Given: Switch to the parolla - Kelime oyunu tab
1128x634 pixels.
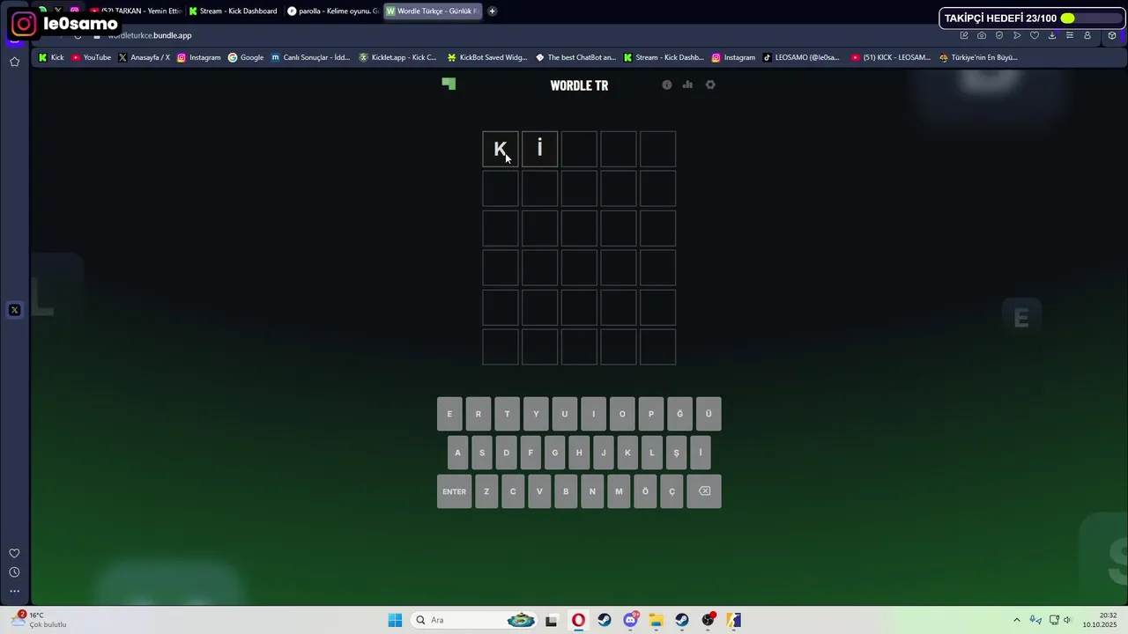Looking at the screenshot, I should (x=333, y=11).
